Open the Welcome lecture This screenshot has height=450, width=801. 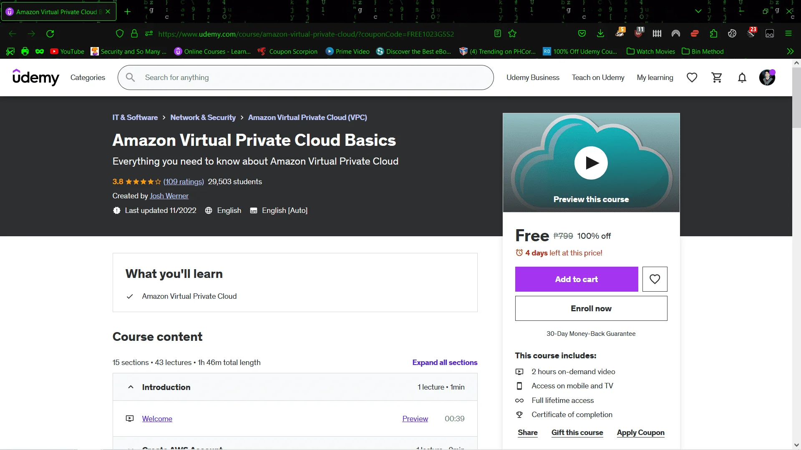(157, 419)
